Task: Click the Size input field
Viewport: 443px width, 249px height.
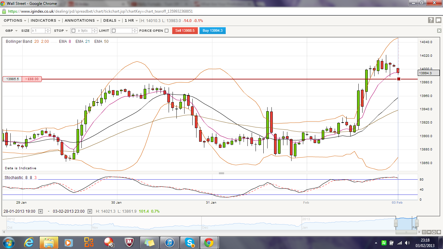Action: coord(39,31)
